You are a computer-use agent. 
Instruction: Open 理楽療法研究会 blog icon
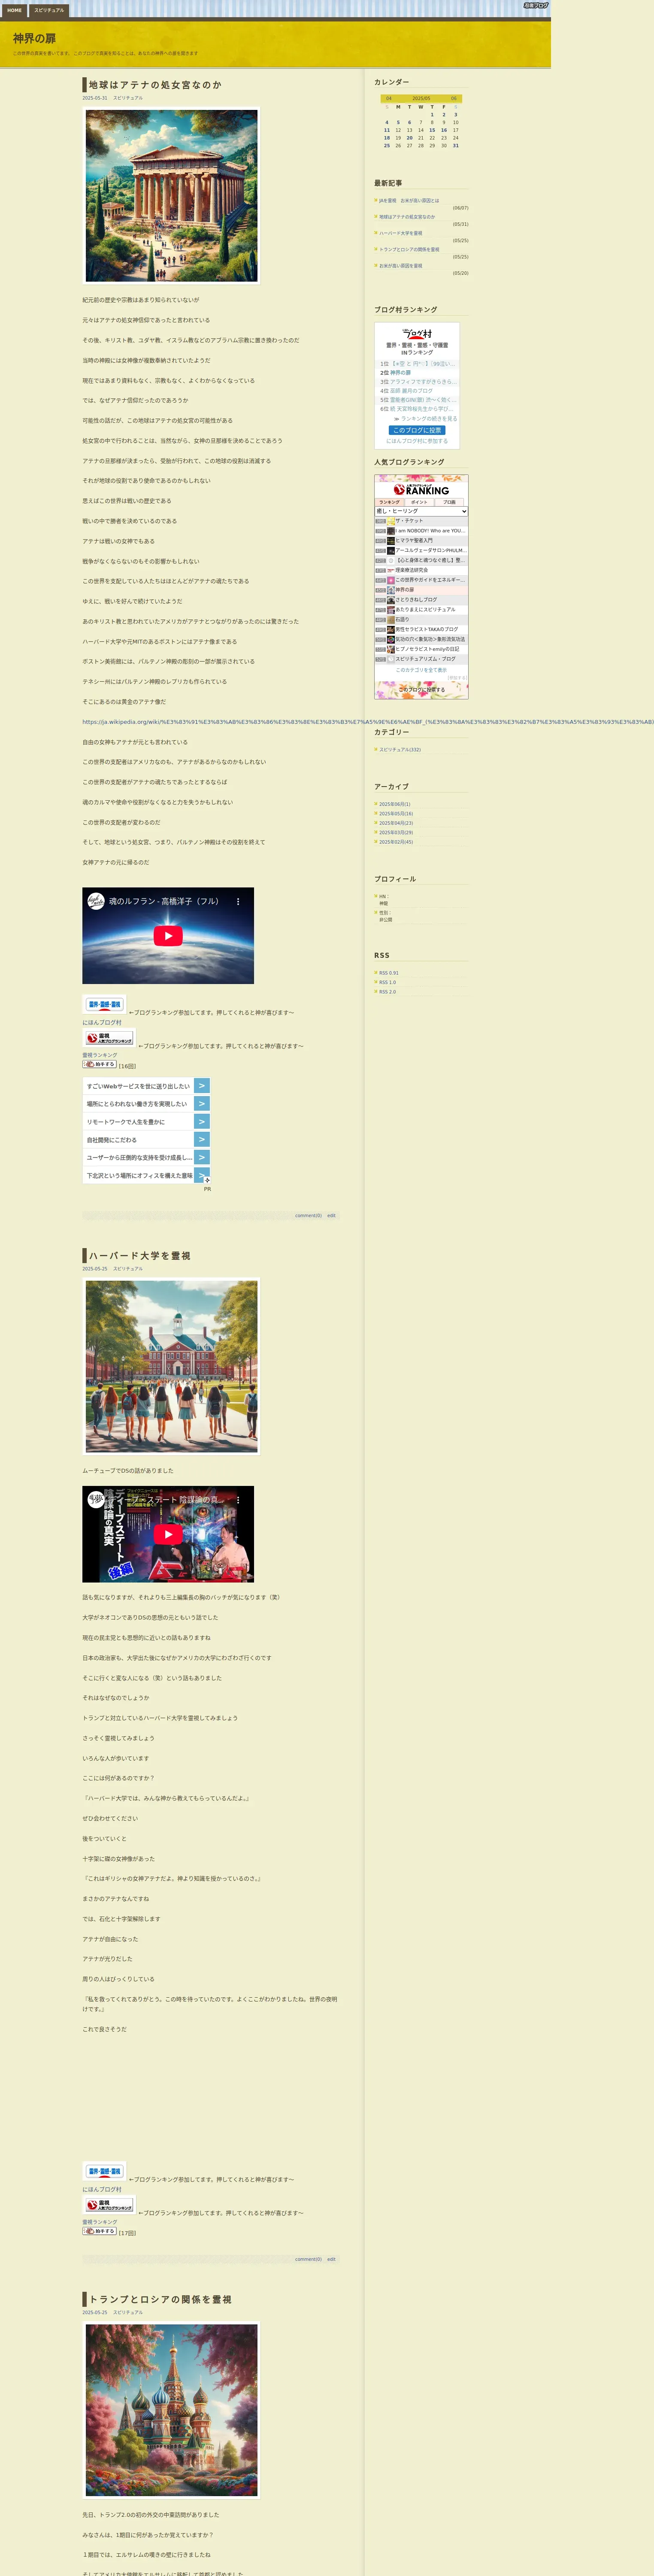tap(391, 570)
